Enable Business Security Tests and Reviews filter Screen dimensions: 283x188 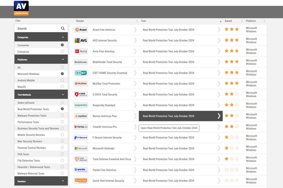point(62,128)
